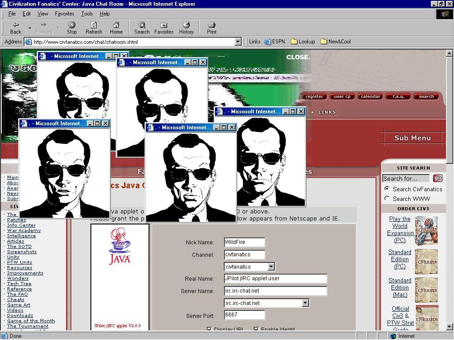The width and height of the screenshot is (454, 340).
Task: Open Play the World Expansion (PC) link
Action: coord(400,230)
